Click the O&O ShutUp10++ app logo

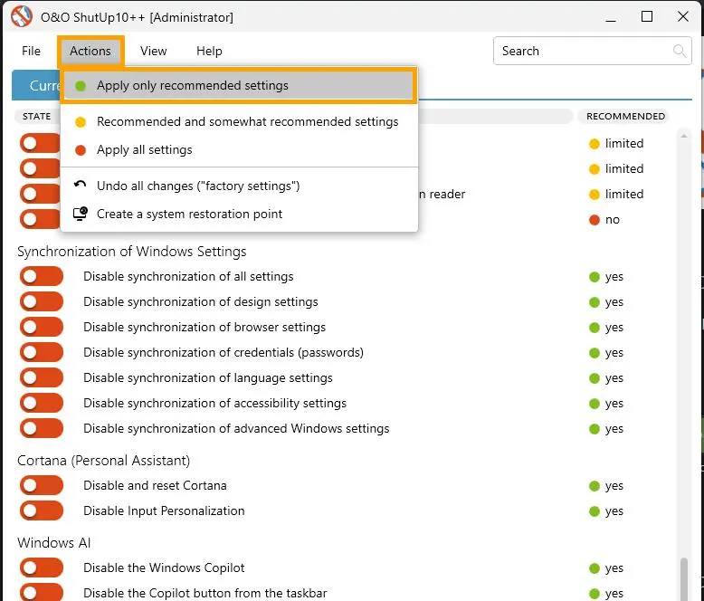coord(21,16)
